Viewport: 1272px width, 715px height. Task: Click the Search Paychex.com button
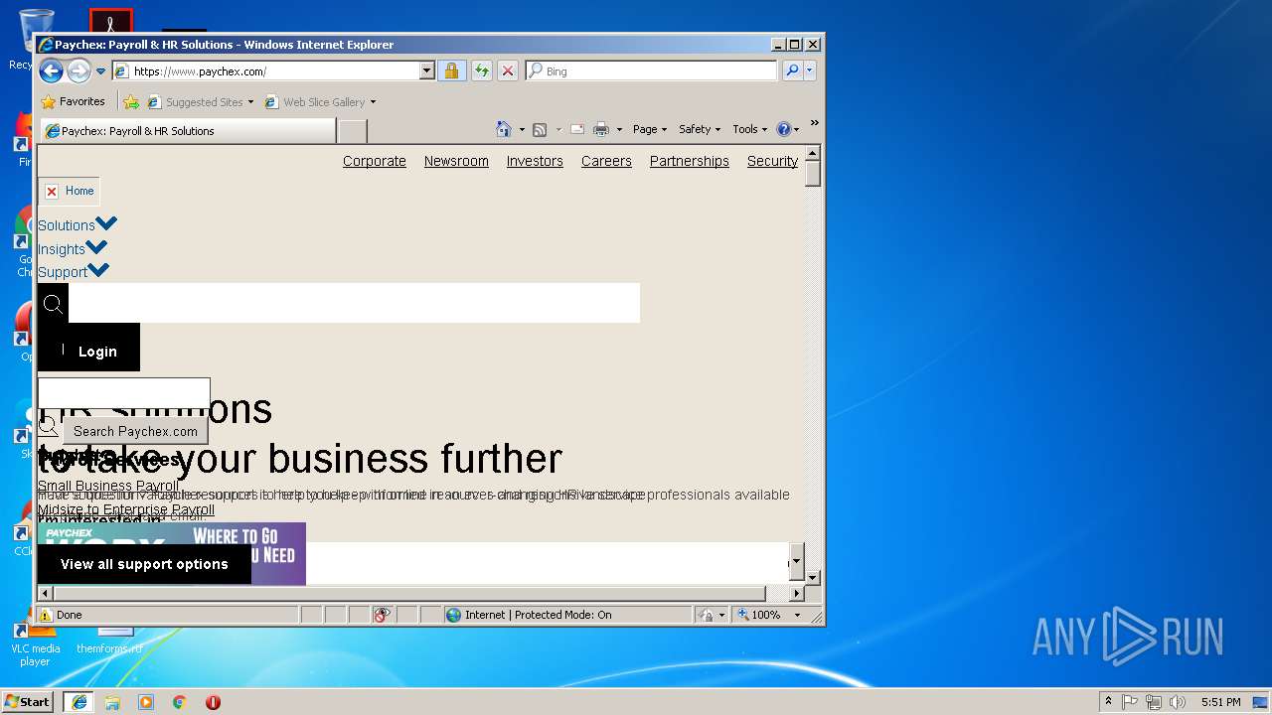point(135,431)
